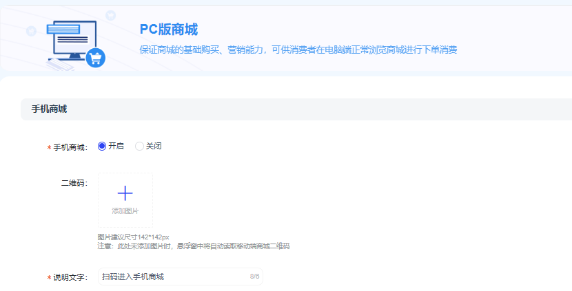Click the banner description about 基础购买
572x291 pixels.
[298, 50]
